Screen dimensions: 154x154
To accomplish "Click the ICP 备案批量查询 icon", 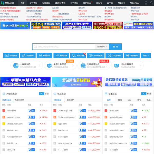I will click(49, 65).
